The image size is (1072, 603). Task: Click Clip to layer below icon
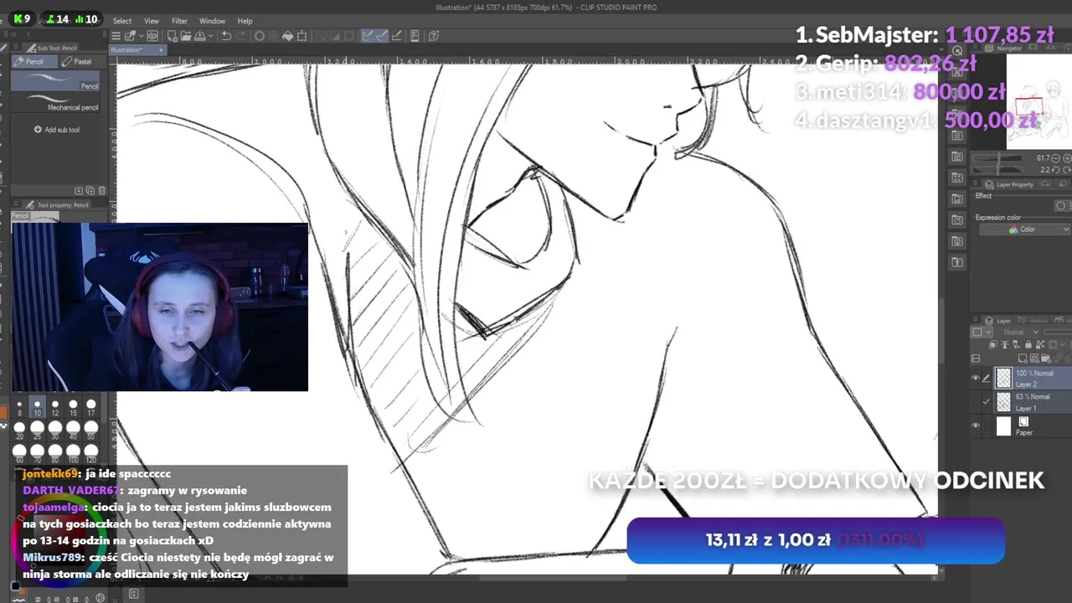click(993, 344)
